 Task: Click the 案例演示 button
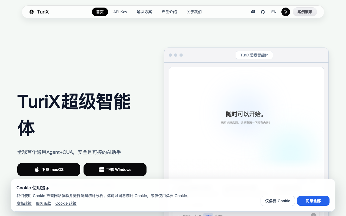coord(305,12)
